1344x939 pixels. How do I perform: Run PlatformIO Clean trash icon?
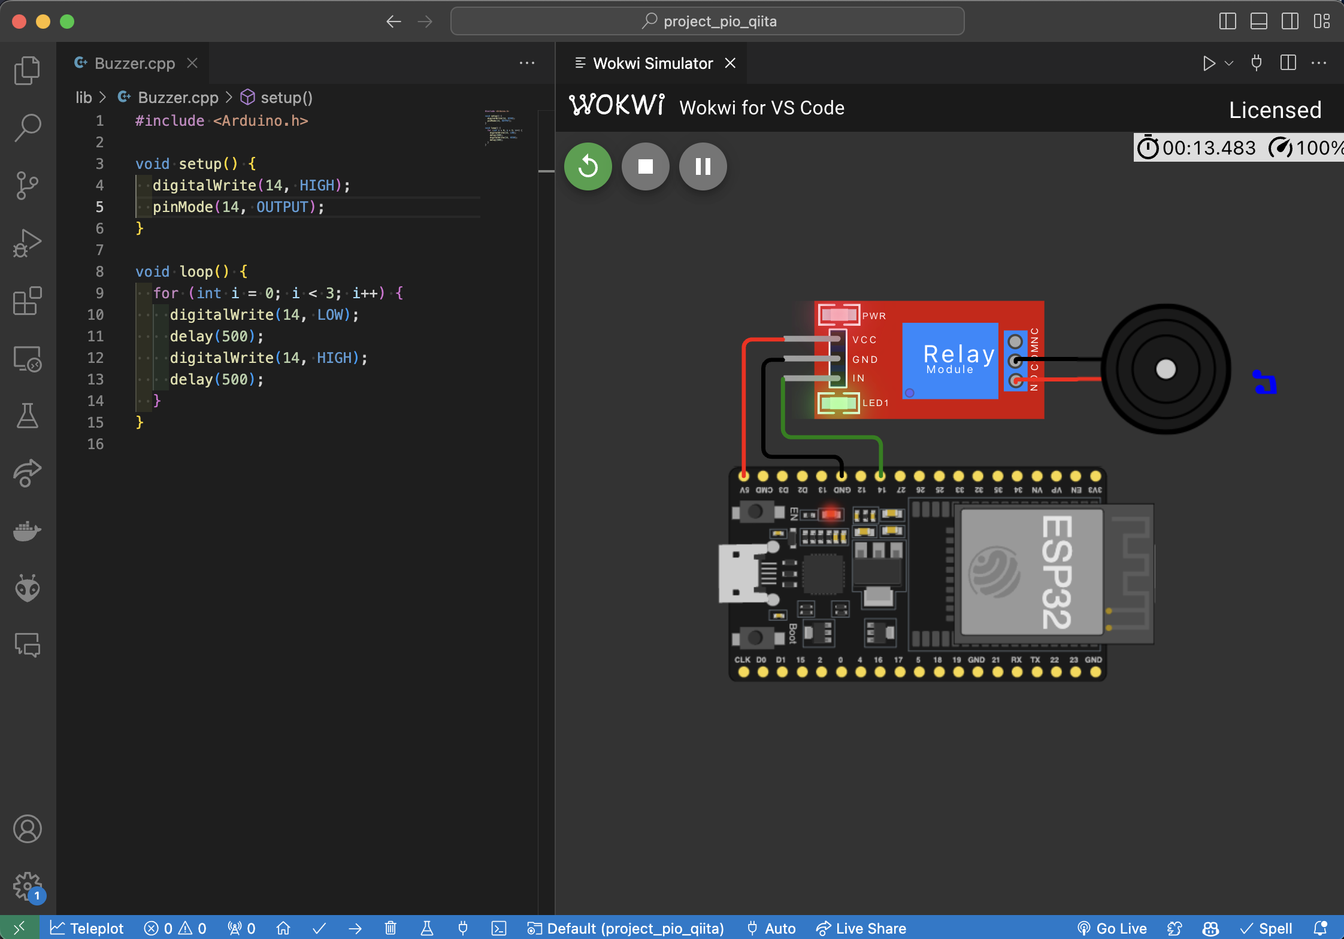pyautogui.click(x=391, y=928)
